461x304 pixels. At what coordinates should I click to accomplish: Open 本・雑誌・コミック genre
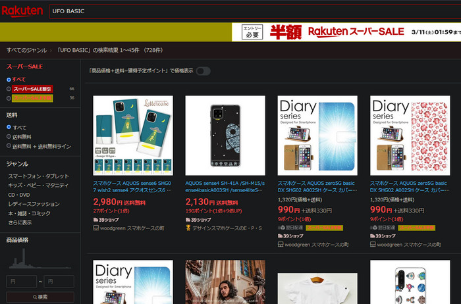(29, 213)
